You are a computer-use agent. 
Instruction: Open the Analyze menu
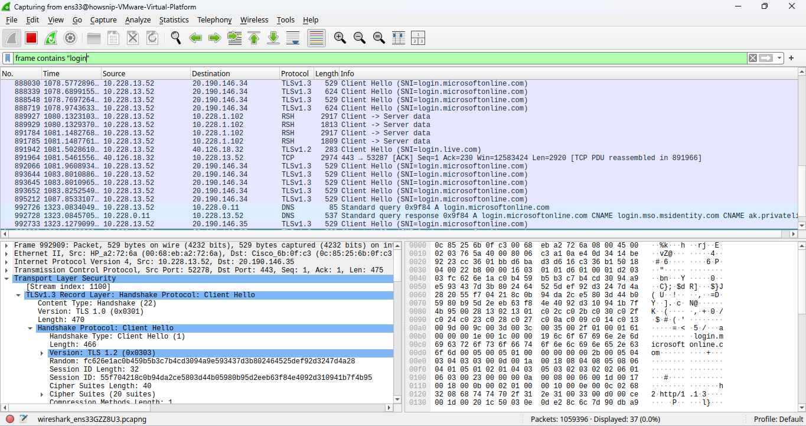(138, 19)
